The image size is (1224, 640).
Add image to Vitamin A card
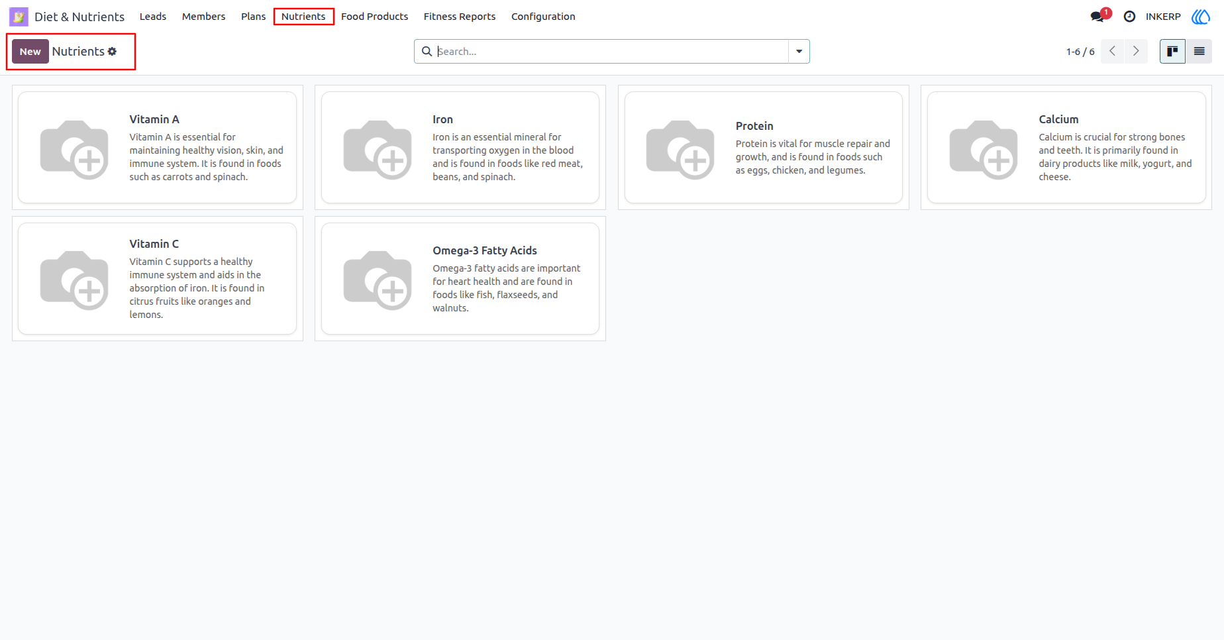[74, 149]
